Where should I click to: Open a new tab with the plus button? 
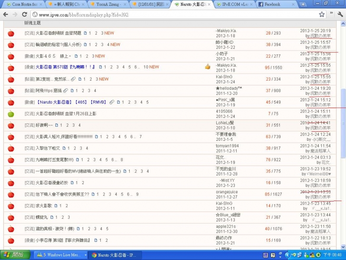[x=304, y=4]
